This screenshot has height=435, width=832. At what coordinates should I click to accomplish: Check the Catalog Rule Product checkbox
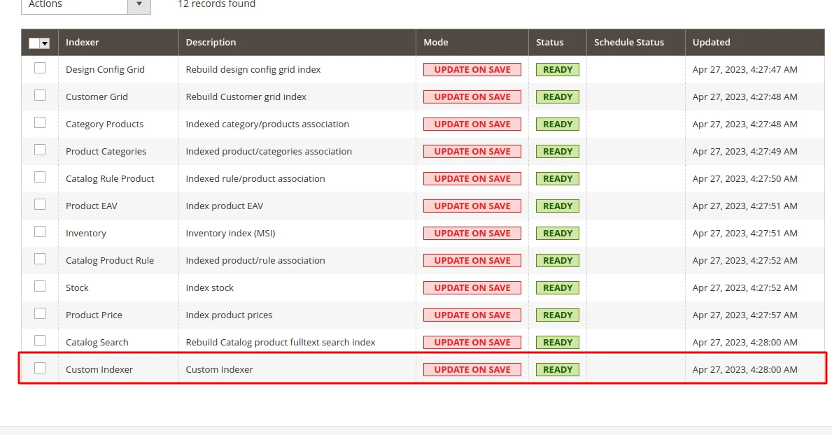(x=40, y=177)
